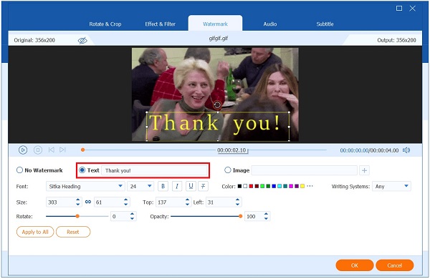Screen dimensions: 430x279
Task: Maximize the edit window
Action: tap(399, 8)
